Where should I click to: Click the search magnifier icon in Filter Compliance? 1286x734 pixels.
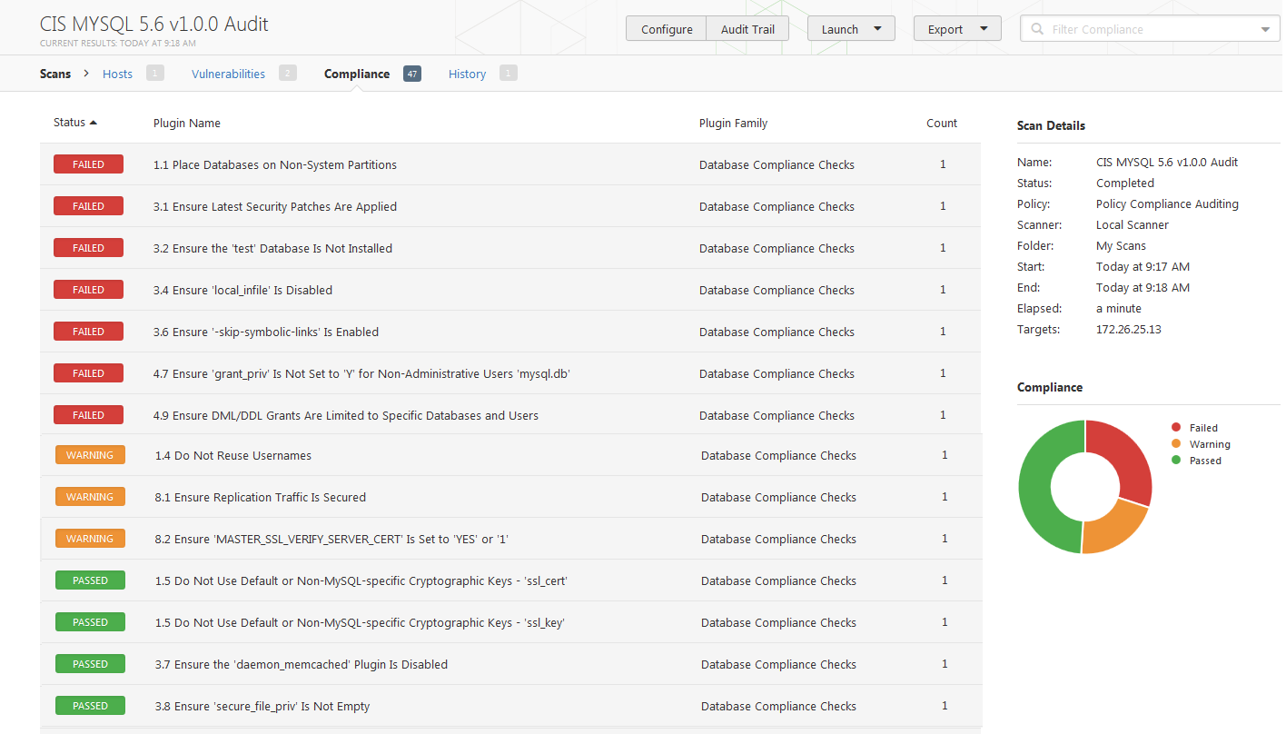click(x=1036, y=29)
